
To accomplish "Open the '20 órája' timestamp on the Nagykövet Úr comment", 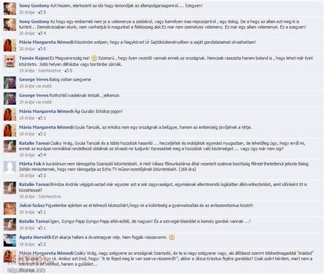I will point(27,49).
